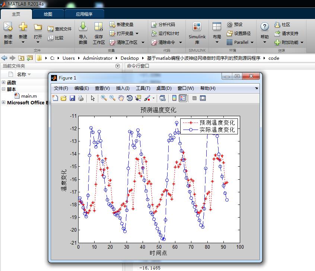
Task: Click Desktop in the address path
Action: point(130,58)
